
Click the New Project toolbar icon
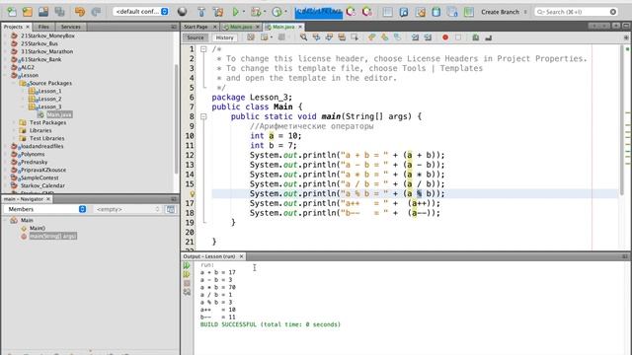28,12
